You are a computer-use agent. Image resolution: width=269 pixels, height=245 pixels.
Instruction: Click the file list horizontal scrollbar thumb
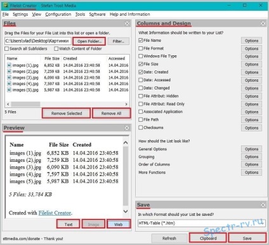coord(25,104)
